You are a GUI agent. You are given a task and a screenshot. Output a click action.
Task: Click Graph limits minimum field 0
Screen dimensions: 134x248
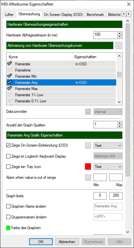point(100,196)
